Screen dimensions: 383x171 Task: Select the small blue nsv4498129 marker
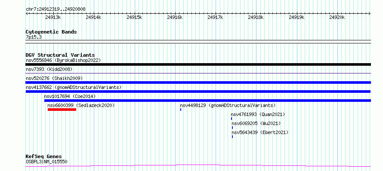[181, 110]
